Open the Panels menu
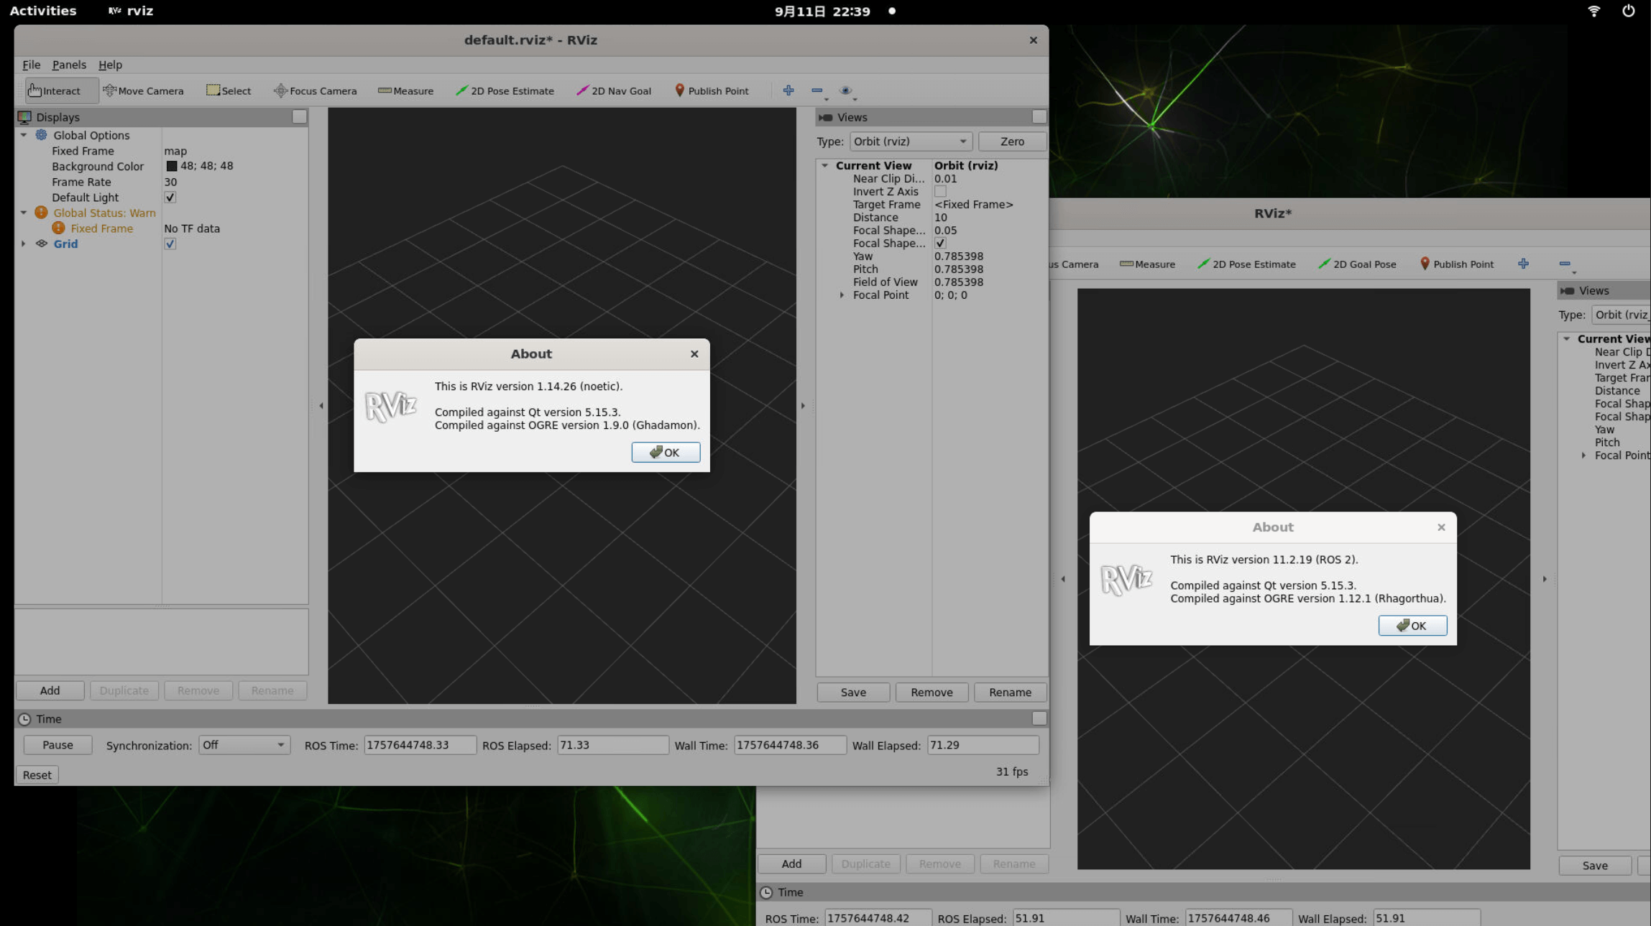The image size is (1651, 926). 69,65
